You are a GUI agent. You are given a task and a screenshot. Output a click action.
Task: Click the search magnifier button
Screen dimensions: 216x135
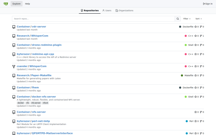pyautogui.click(x=178, y=19)
